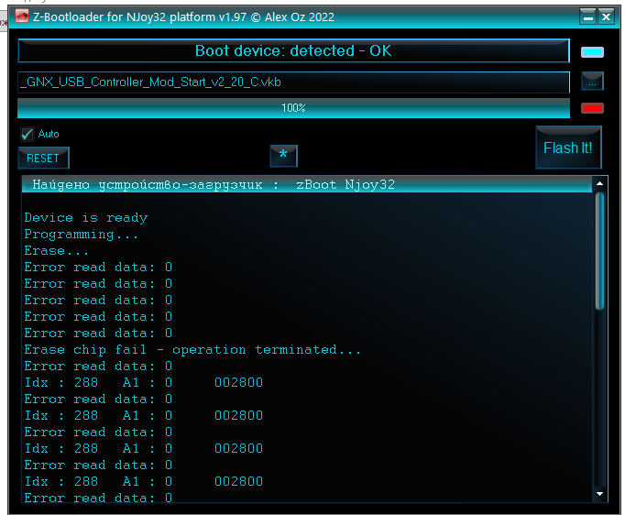
Task: Click the firmware file path field
Action: pos(293,82)
